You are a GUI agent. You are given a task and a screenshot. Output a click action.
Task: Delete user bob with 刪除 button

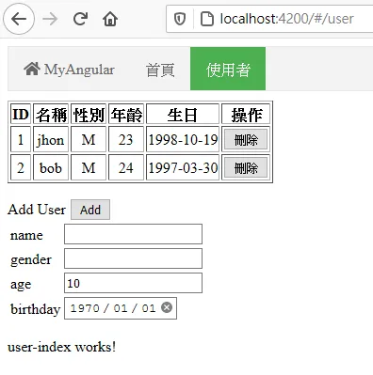click(x=246, y=167)
